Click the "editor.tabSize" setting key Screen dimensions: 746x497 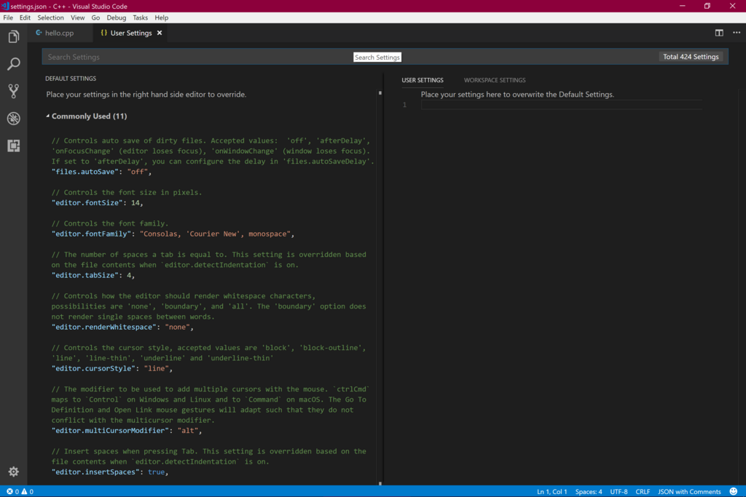(x=85, y=275)
